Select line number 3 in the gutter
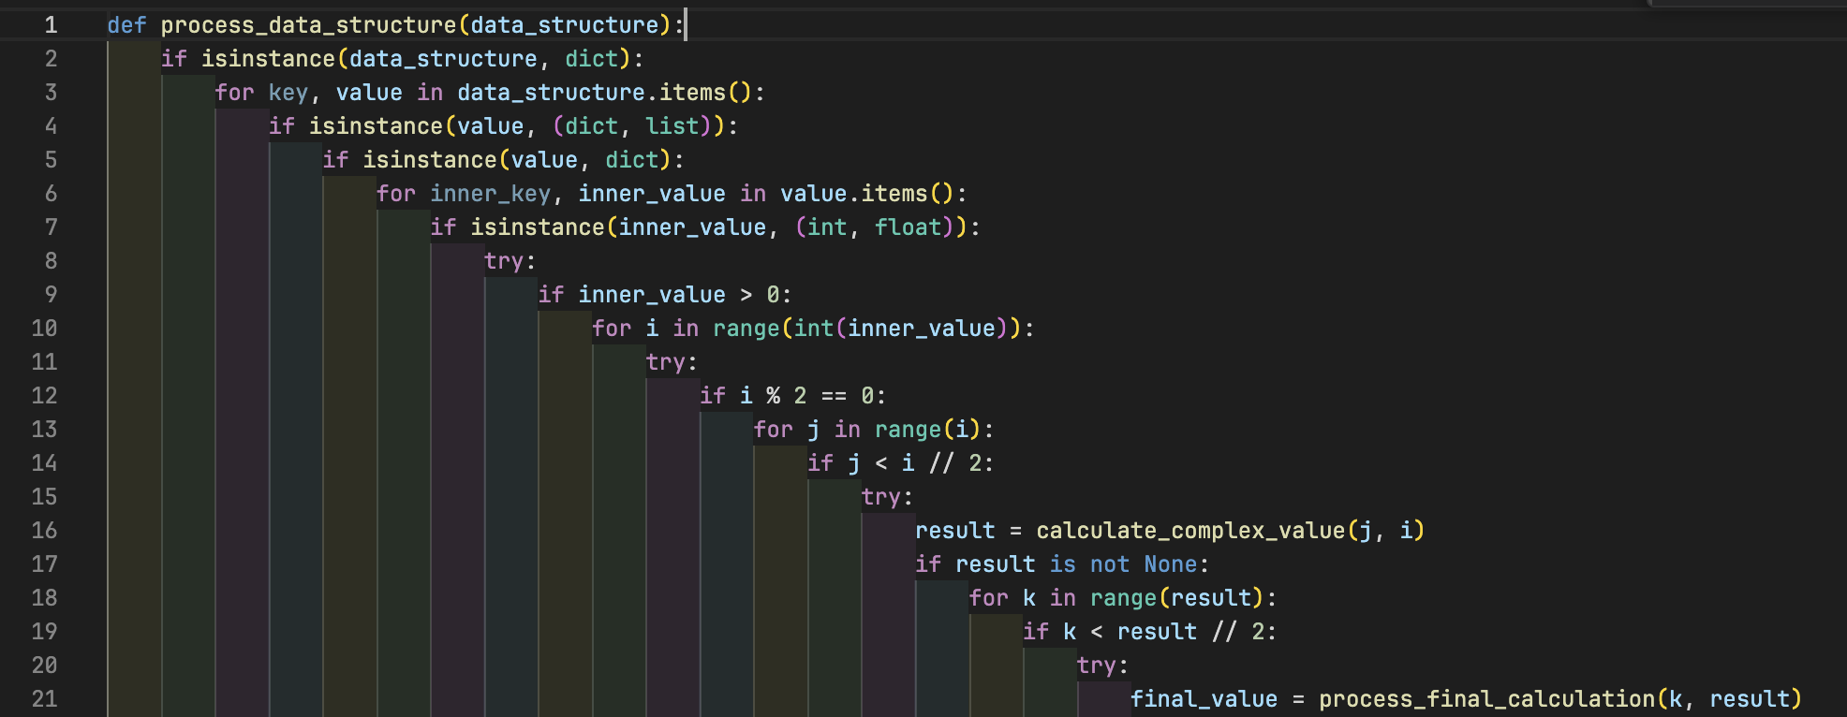Screen dimensions: 1847x717 tap(51, 93)
